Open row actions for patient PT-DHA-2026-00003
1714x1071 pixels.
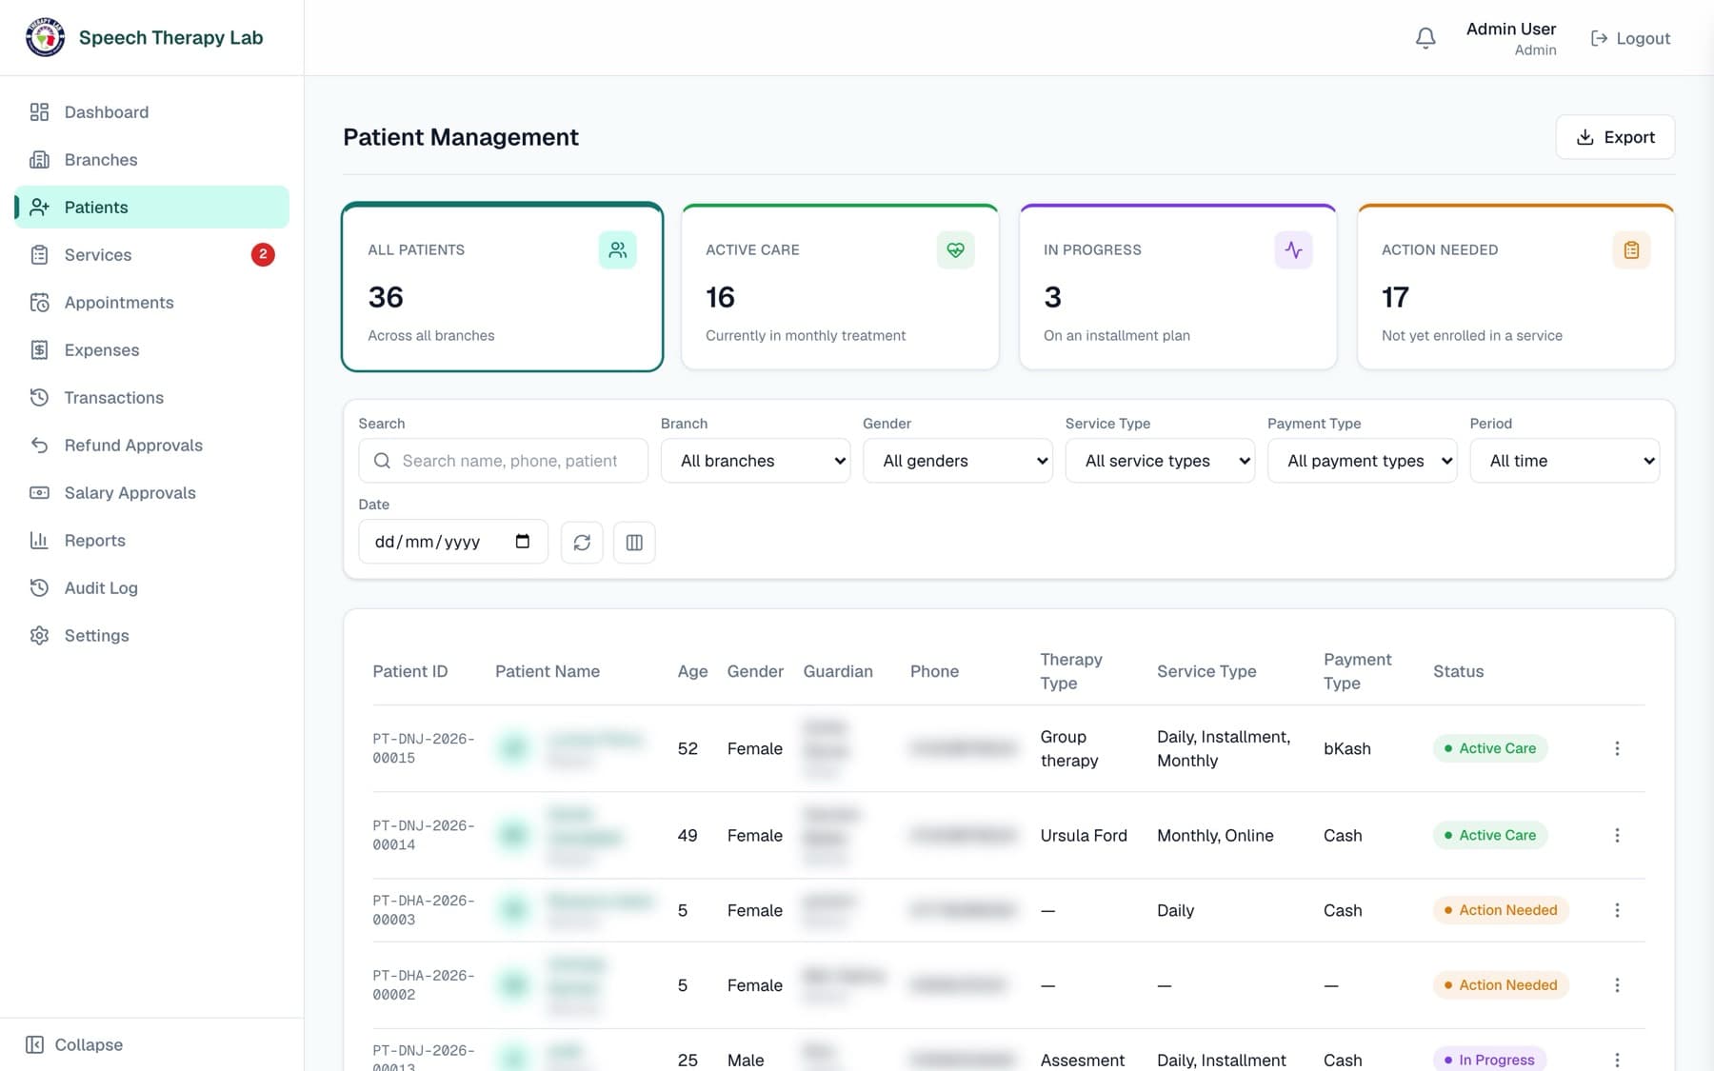pos(1617,910)
